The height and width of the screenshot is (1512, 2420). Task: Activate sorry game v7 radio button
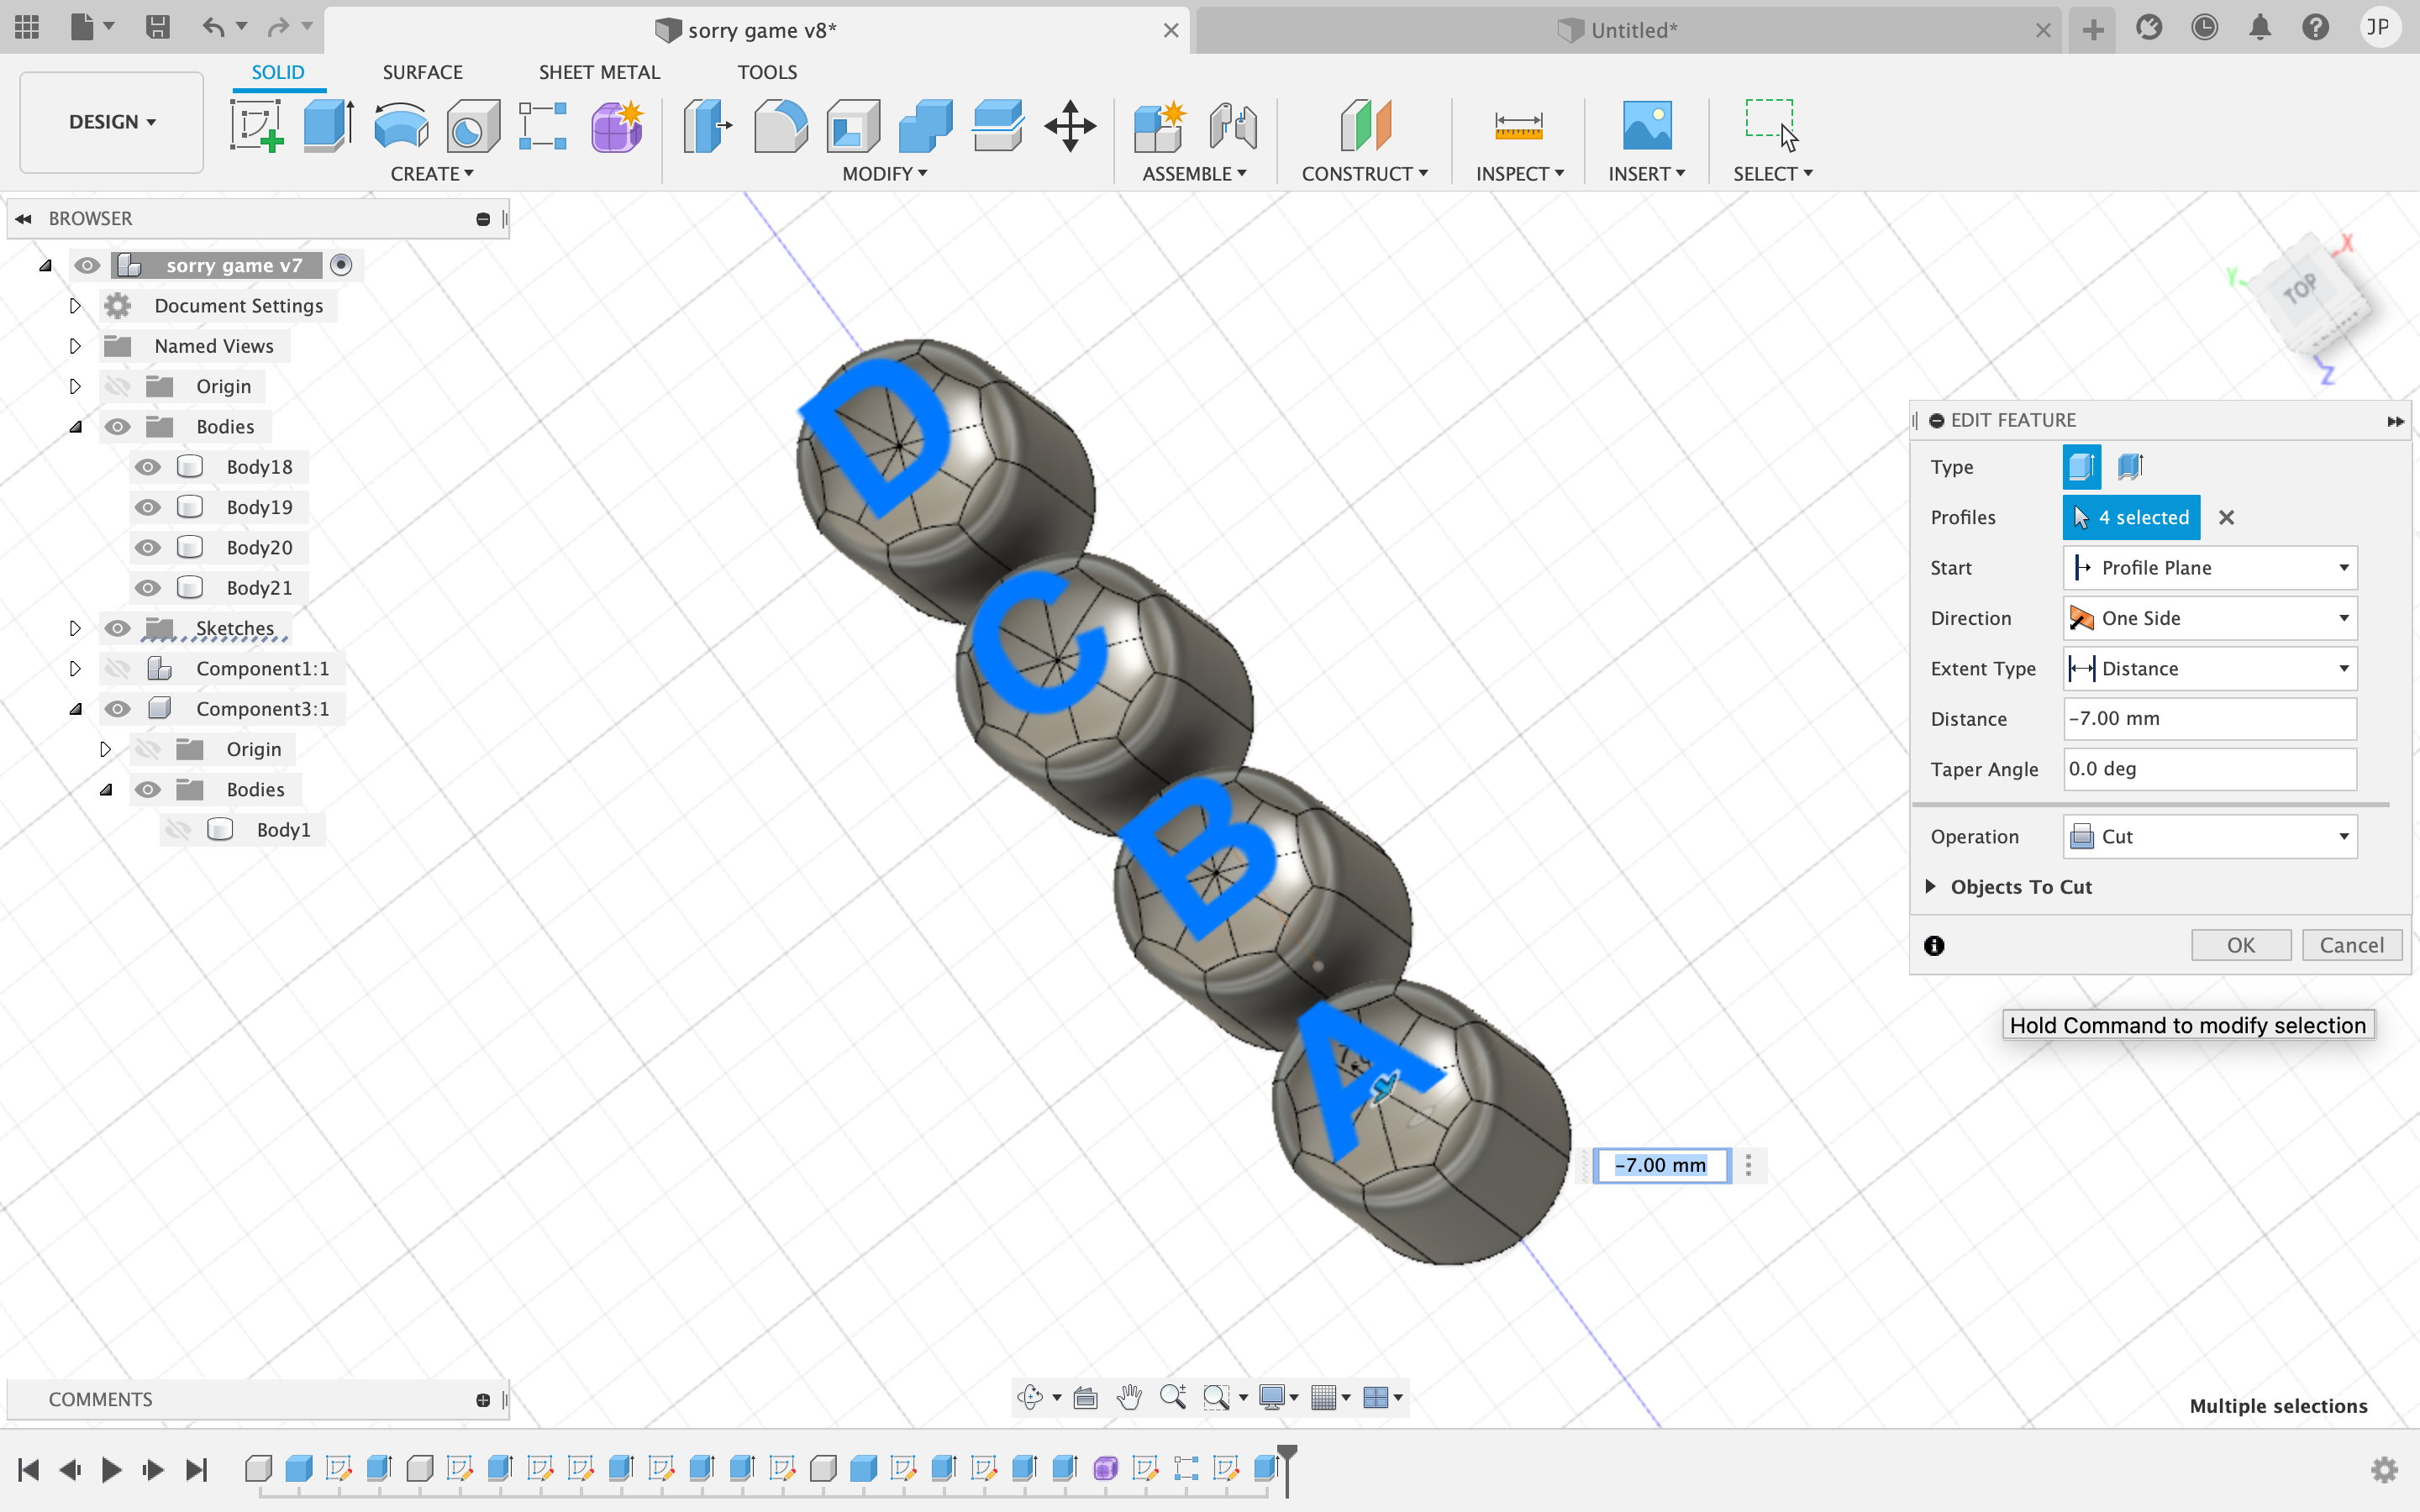341,265
